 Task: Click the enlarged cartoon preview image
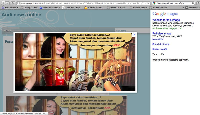75,62
